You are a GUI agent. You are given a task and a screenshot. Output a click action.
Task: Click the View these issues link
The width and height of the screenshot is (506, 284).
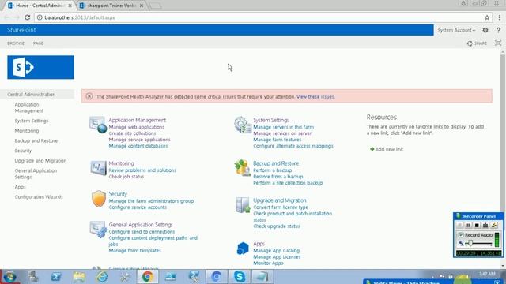(x=315, y=96)
